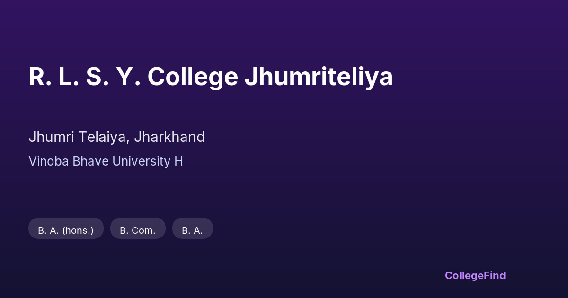Select the B. Com. course pill
Screen dimensions: 568x298
click(x=138, y=230)
